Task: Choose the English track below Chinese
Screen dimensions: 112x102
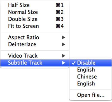Action: click(90, 84)
